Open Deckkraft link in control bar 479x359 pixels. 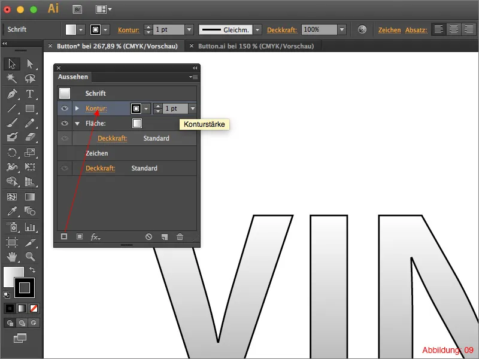point(282,30)
